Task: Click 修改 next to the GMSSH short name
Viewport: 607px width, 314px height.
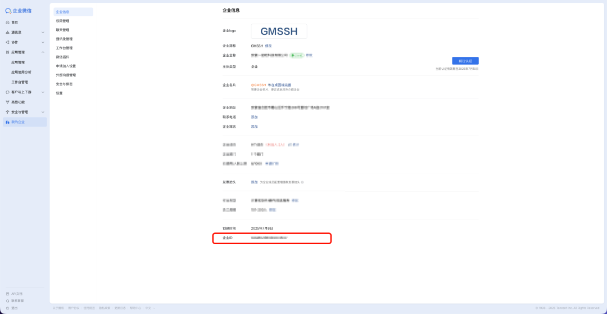Action: point(268,46)
